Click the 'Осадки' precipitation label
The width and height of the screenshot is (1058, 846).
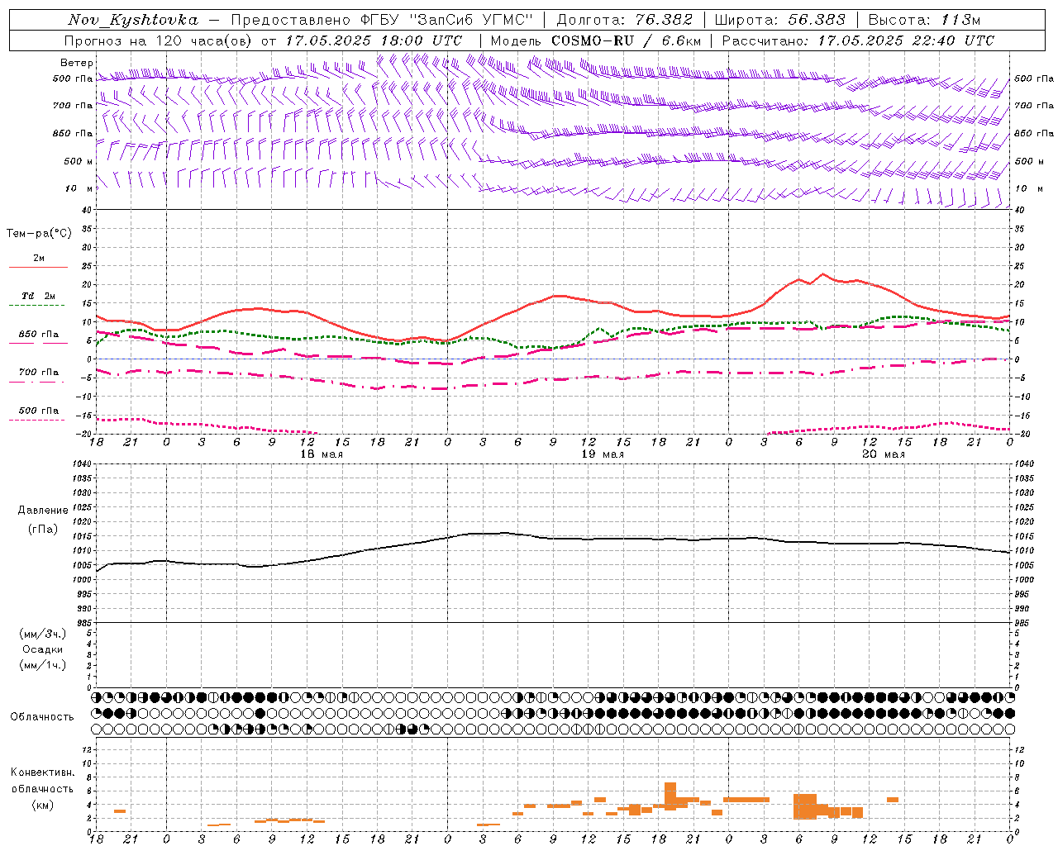pyautogui.click(x=43, y=649)
